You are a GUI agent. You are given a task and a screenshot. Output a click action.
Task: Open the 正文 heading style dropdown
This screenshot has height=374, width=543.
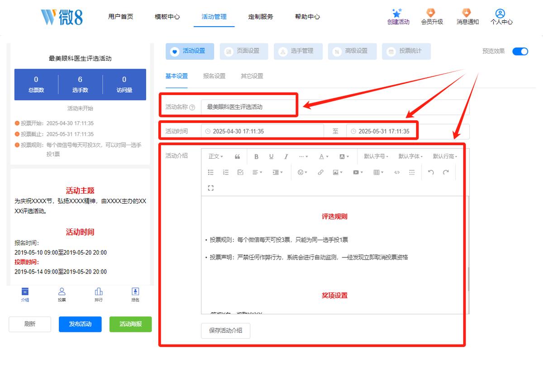tap(216, 156)
